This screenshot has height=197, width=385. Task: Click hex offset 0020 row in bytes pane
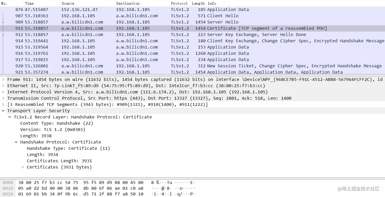pos(8,194)
